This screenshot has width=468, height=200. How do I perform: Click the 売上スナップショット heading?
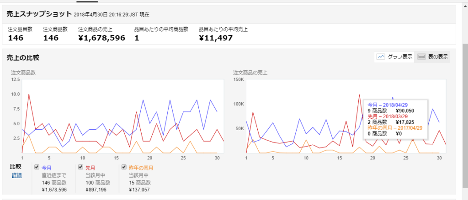39,14
